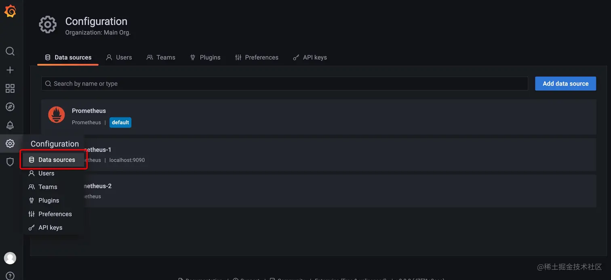Focus the Search by name or type field
The height and width of the screenshot is (280, 611).
pos(284,84)
